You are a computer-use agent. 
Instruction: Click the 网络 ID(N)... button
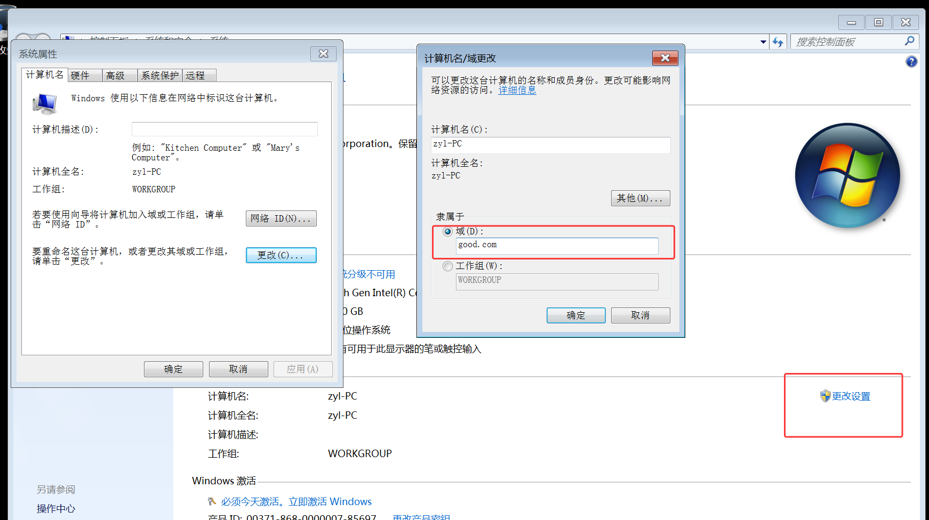coord(281,218)
